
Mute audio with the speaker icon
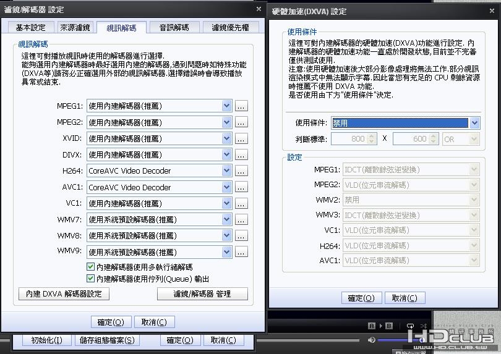(x=371, y=340)
